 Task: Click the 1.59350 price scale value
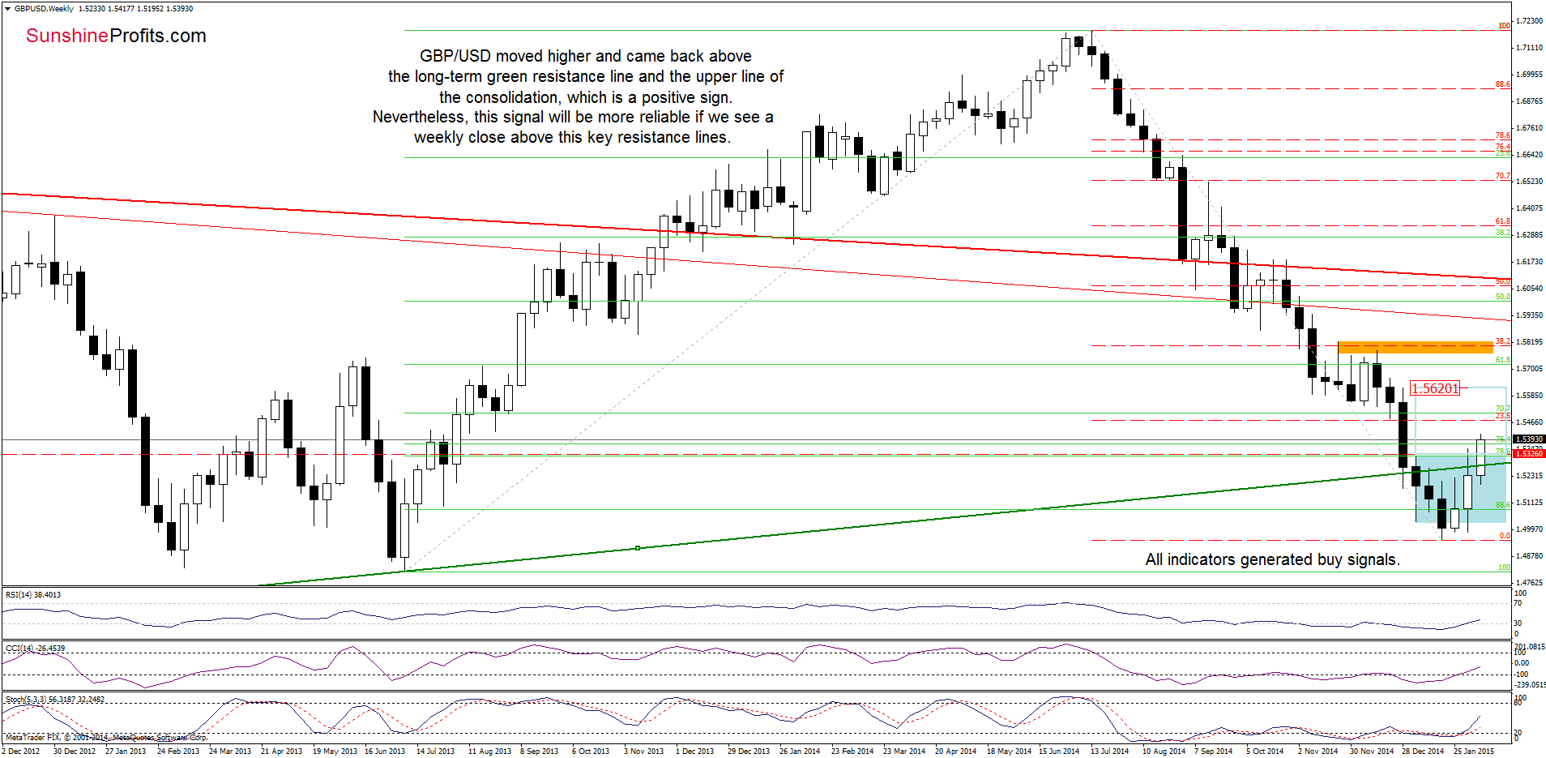coord(1529,315)
